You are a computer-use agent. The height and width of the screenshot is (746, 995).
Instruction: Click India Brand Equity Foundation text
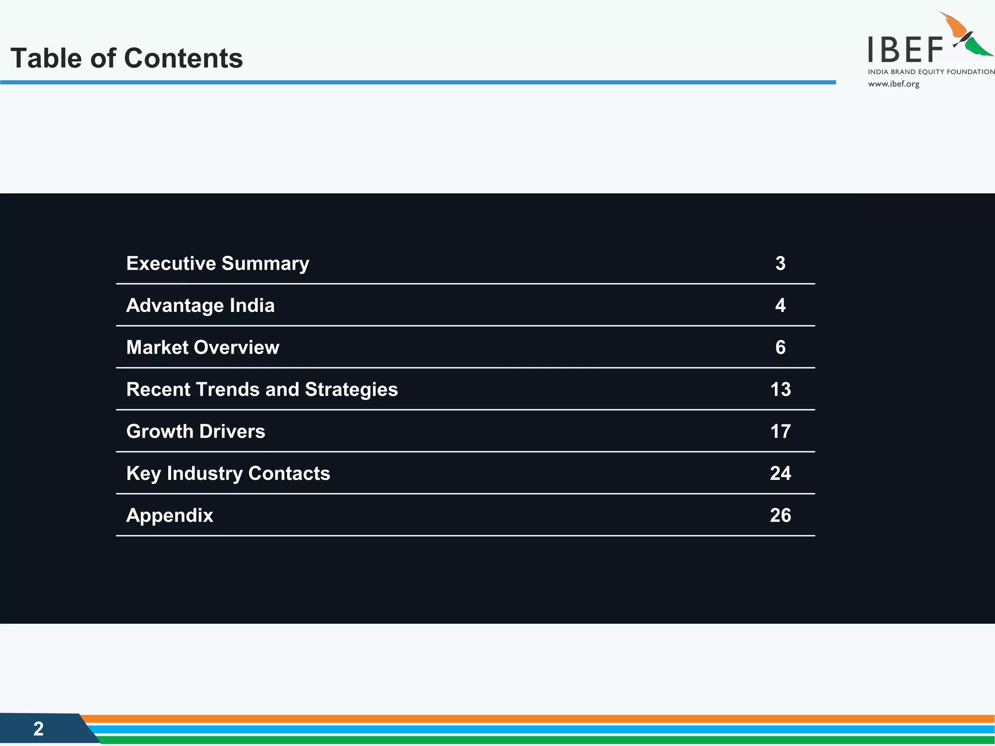coord(931,72)
